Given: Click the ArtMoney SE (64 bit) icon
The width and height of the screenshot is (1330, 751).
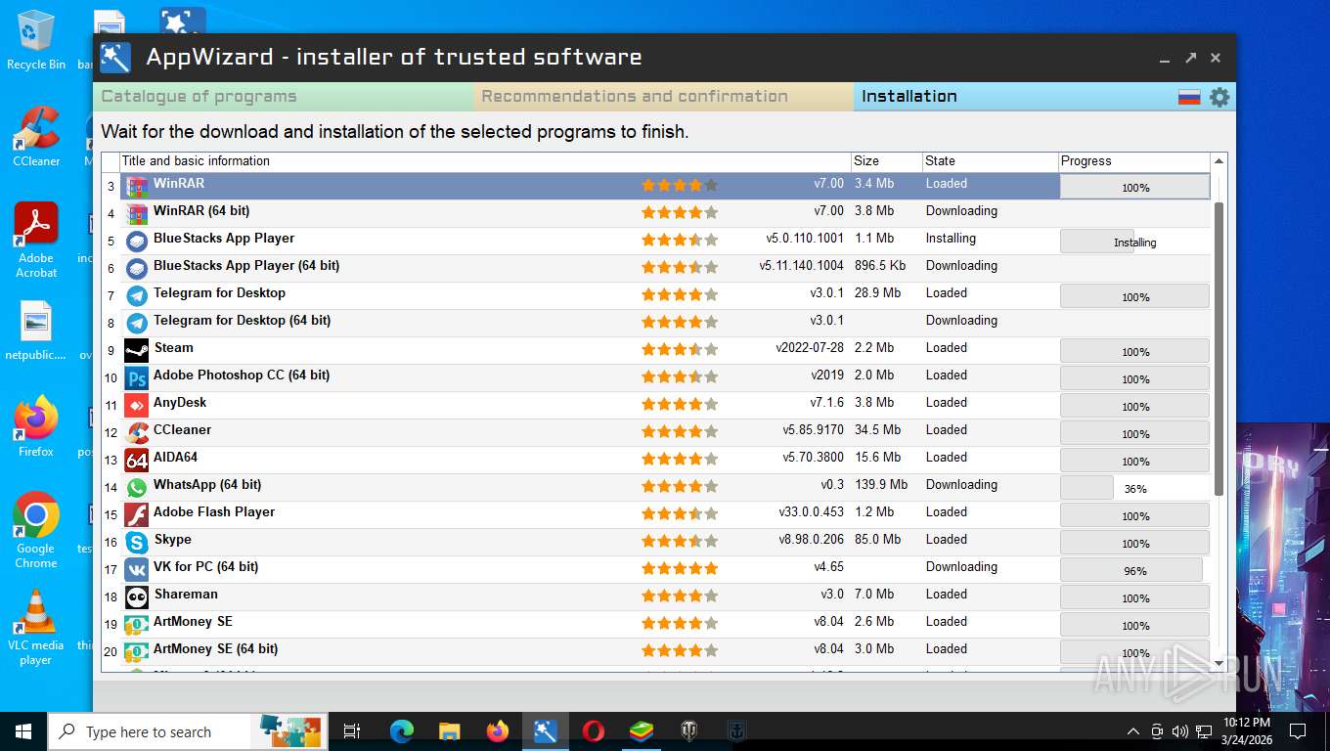Looking at the screenshot, I should coord(137,651).
